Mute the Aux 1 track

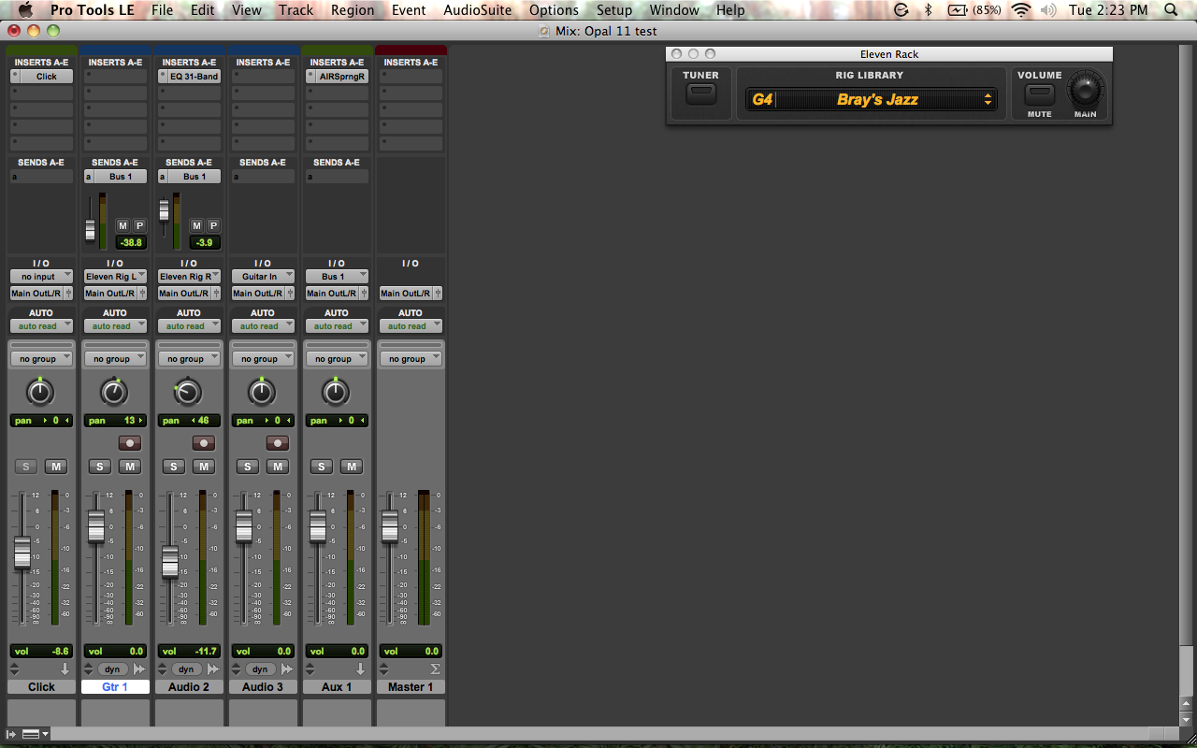click(352, 466)
